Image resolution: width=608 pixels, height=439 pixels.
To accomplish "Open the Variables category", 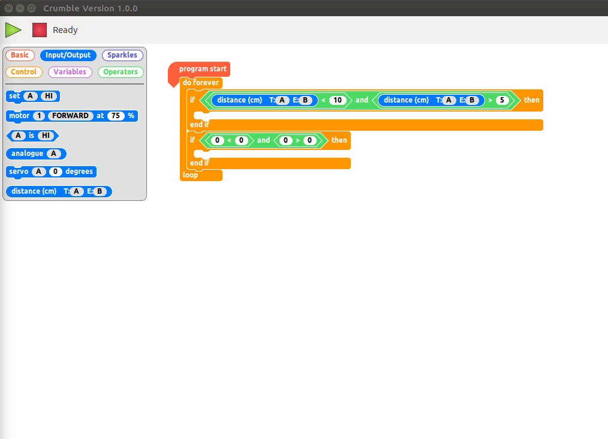I will click(x=70, y=72).
